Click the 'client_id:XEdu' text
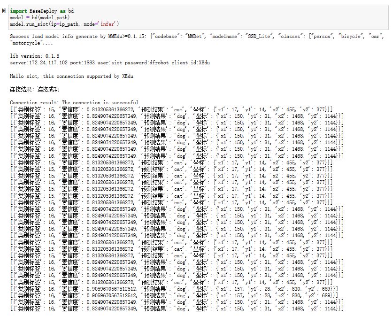Viewport: 392px width, 316px height. [191, 62]
